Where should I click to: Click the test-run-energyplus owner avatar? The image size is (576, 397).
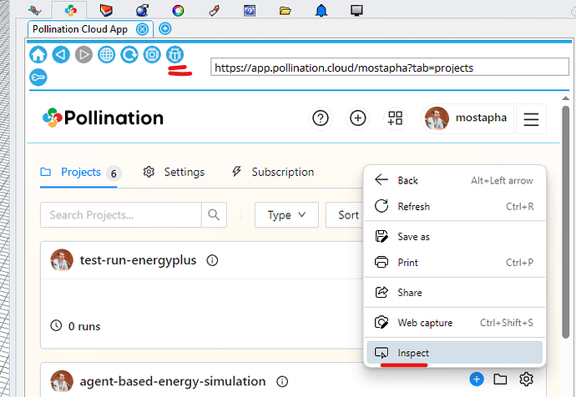62,259
